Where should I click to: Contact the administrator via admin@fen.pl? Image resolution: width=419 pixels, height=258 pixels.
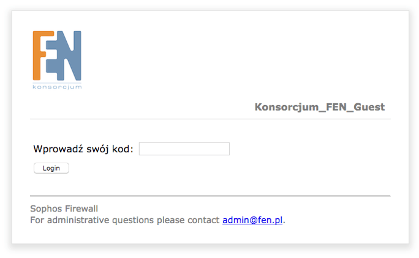(x=252, y=220)
